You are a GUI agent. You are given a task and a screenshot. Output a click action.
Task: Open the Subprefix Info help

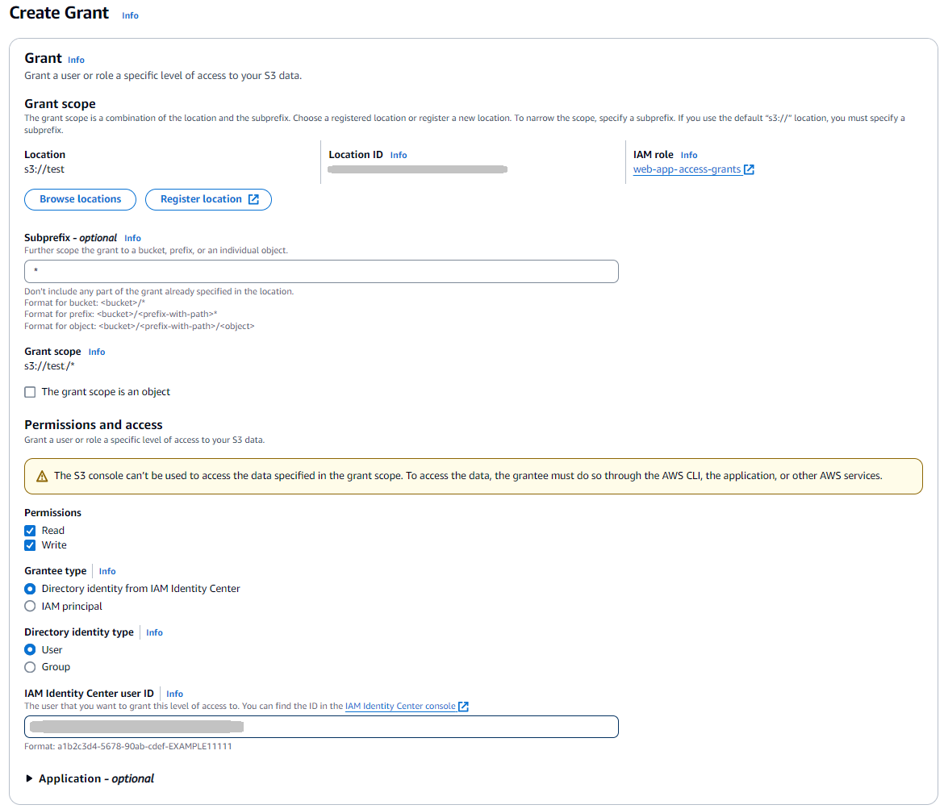[132, 238]
